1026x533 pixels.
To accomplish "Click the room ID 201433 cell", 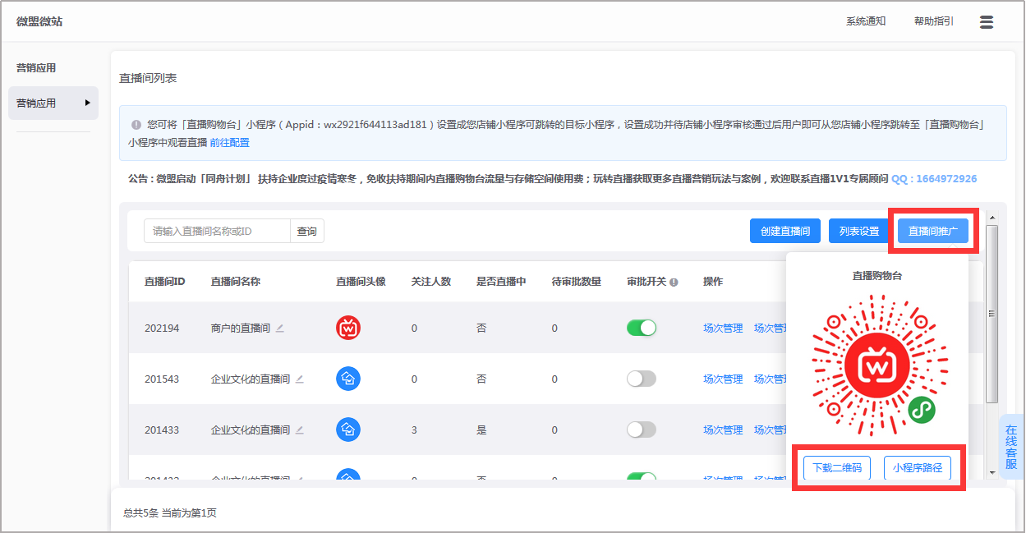I will (x=162, y=430).
